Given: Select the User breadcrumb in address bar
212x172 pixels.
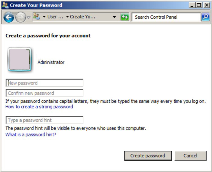Looking at the screenshot, I should tap(55, 17).
